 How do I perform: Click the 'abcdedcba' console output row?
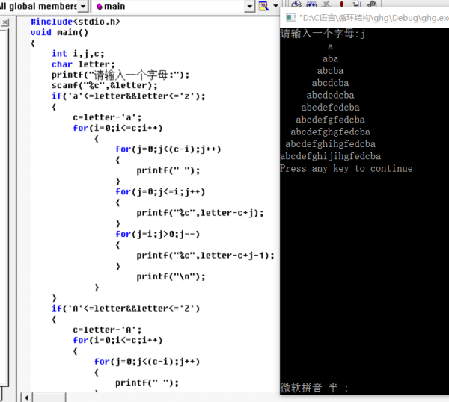(330, 95)
